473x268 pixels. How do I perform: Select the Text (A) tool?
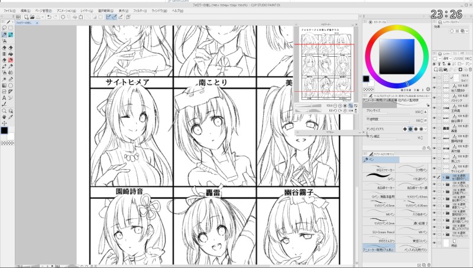[x=4, y=98]
